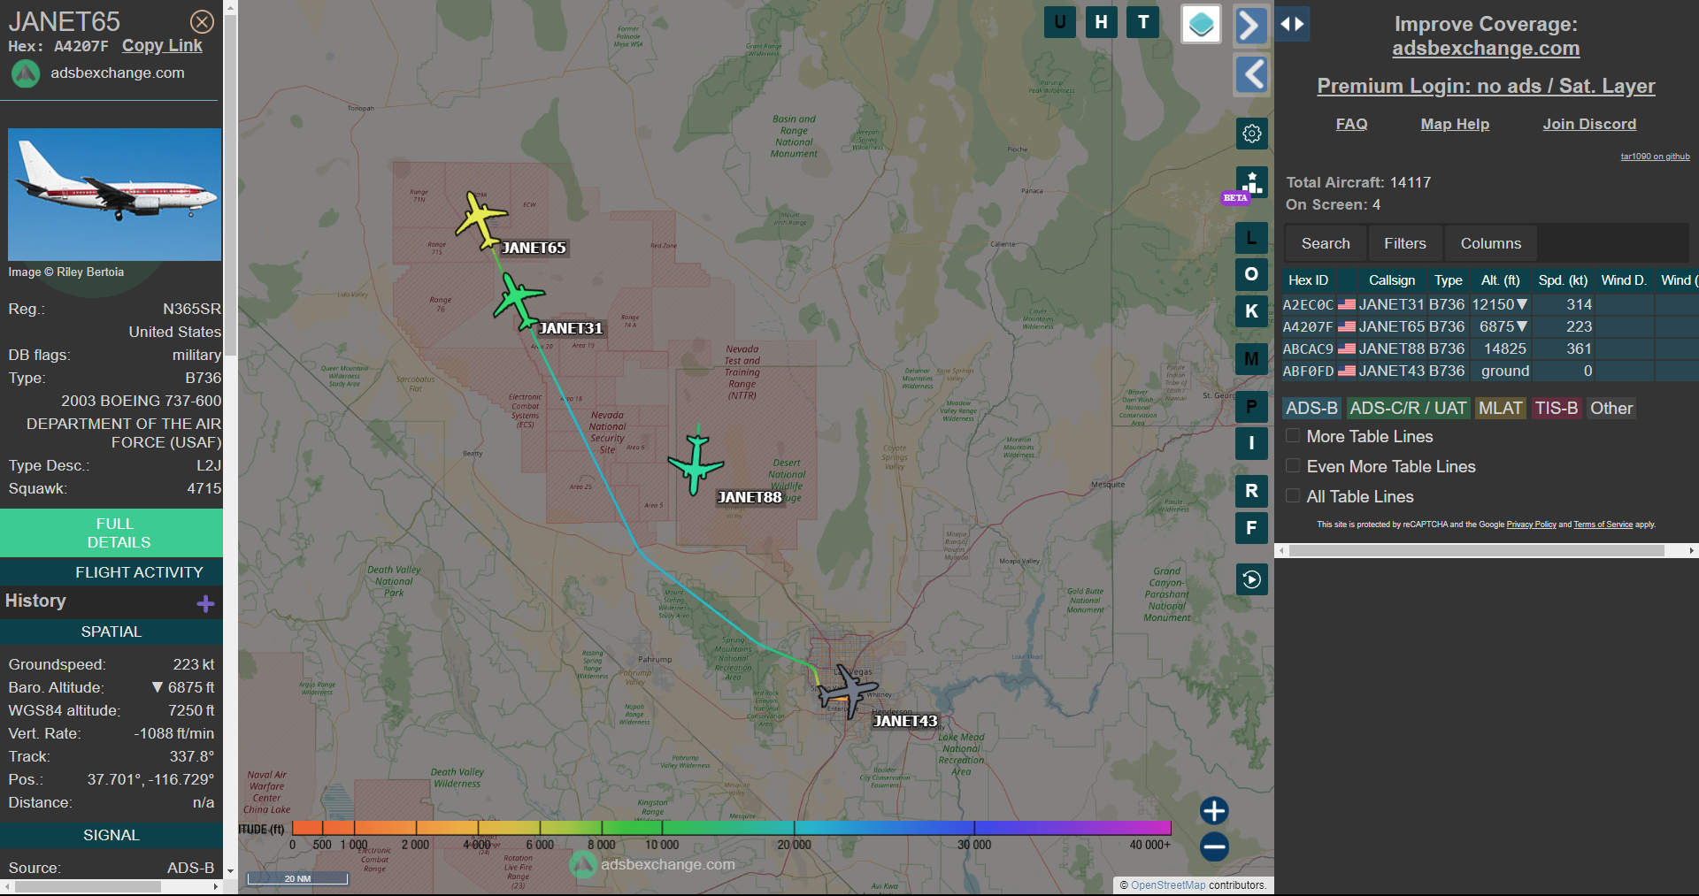1699x896 pixels.
Task: Enable All Table Lines checkbox
Action: [x=1293, y=496]
